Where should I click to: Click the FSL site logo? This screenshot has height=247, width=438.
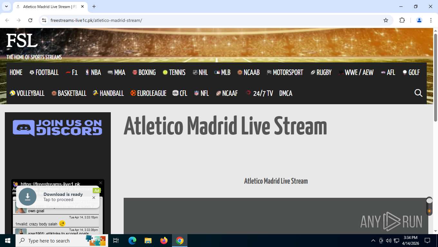pyautogui.click(x=22, y=41)
